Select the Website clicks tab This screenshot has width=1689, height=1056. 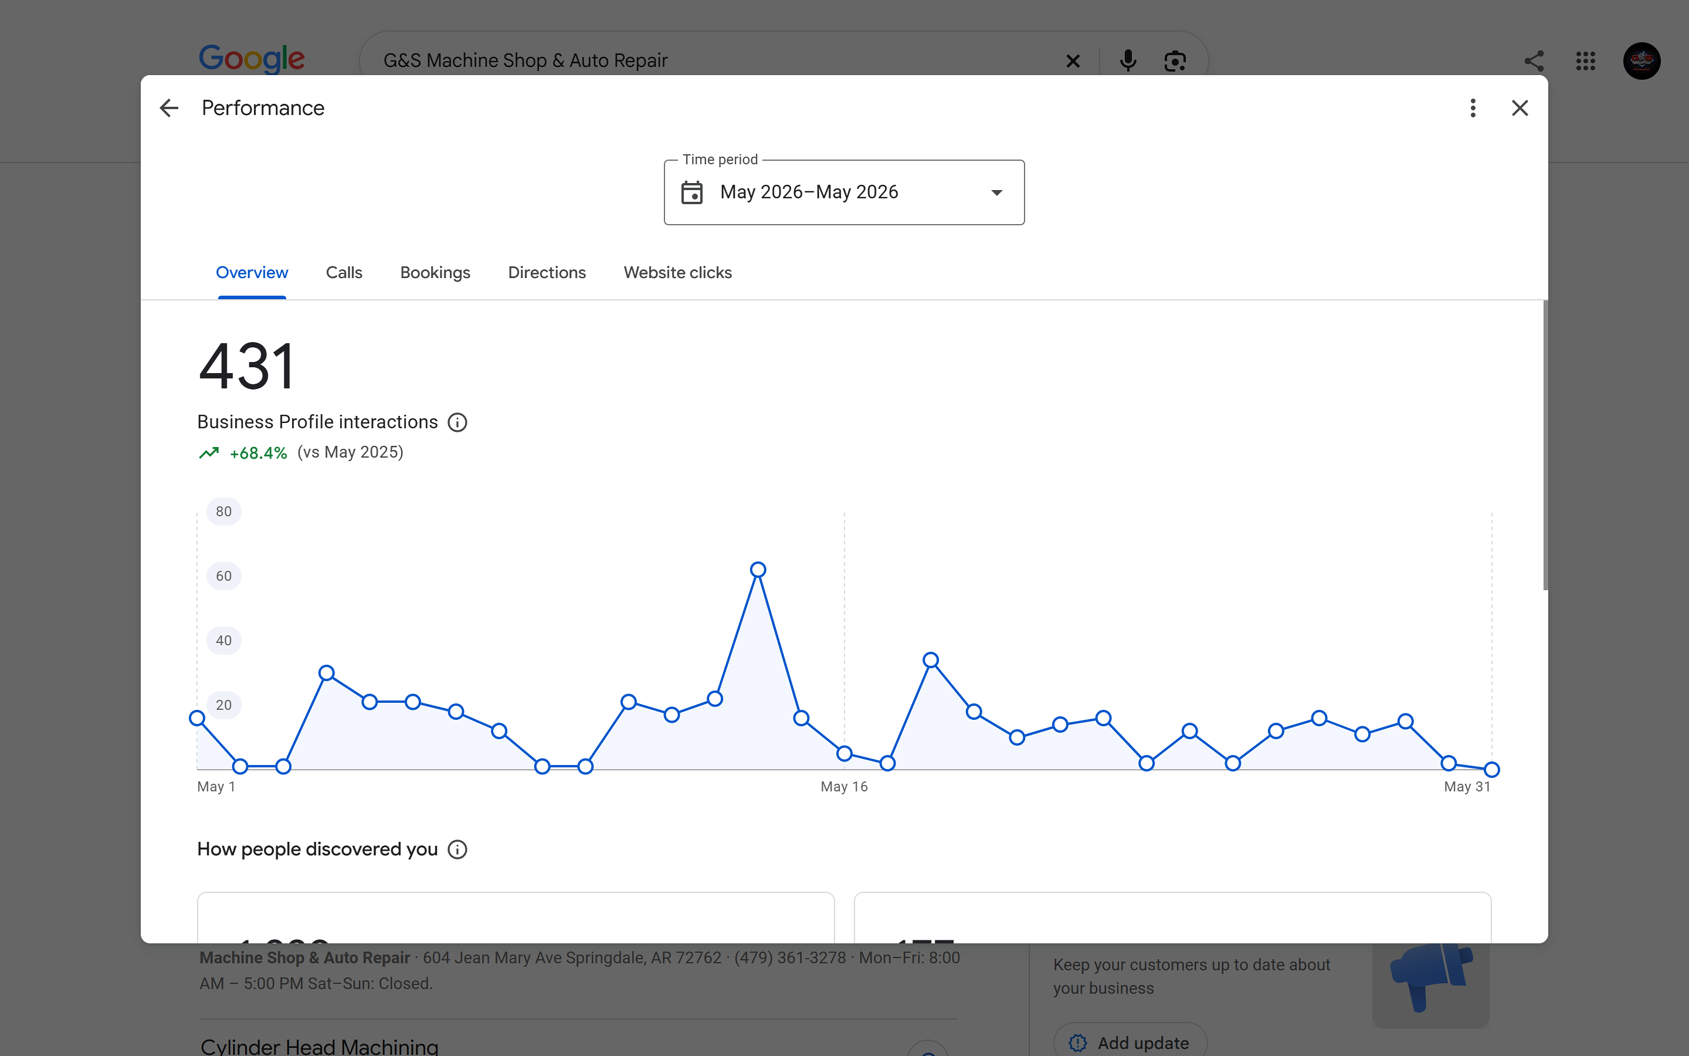pos(678,272)
